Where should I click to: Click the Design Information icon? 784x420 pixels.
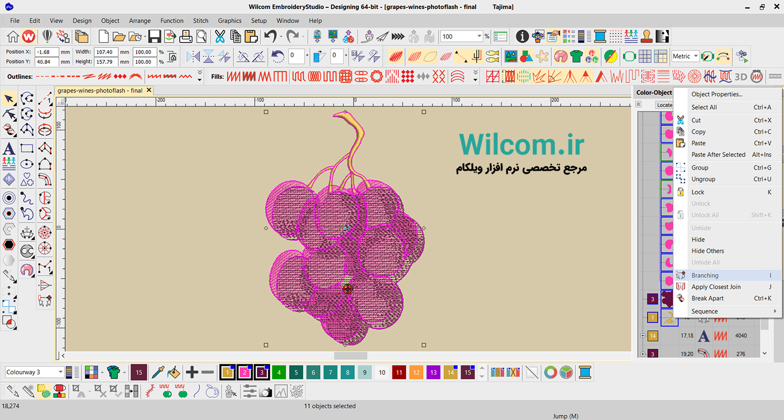(522, 36)
